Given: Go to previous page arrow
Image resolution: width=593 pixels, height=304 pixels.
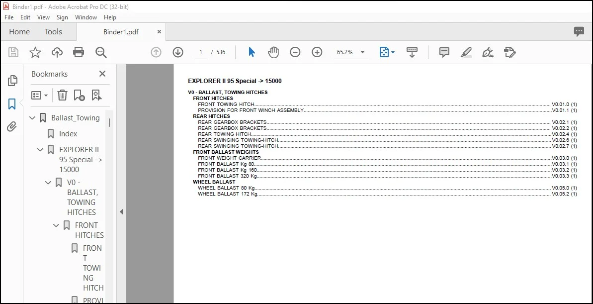Looking at the screenshot, I should (156, 52).
